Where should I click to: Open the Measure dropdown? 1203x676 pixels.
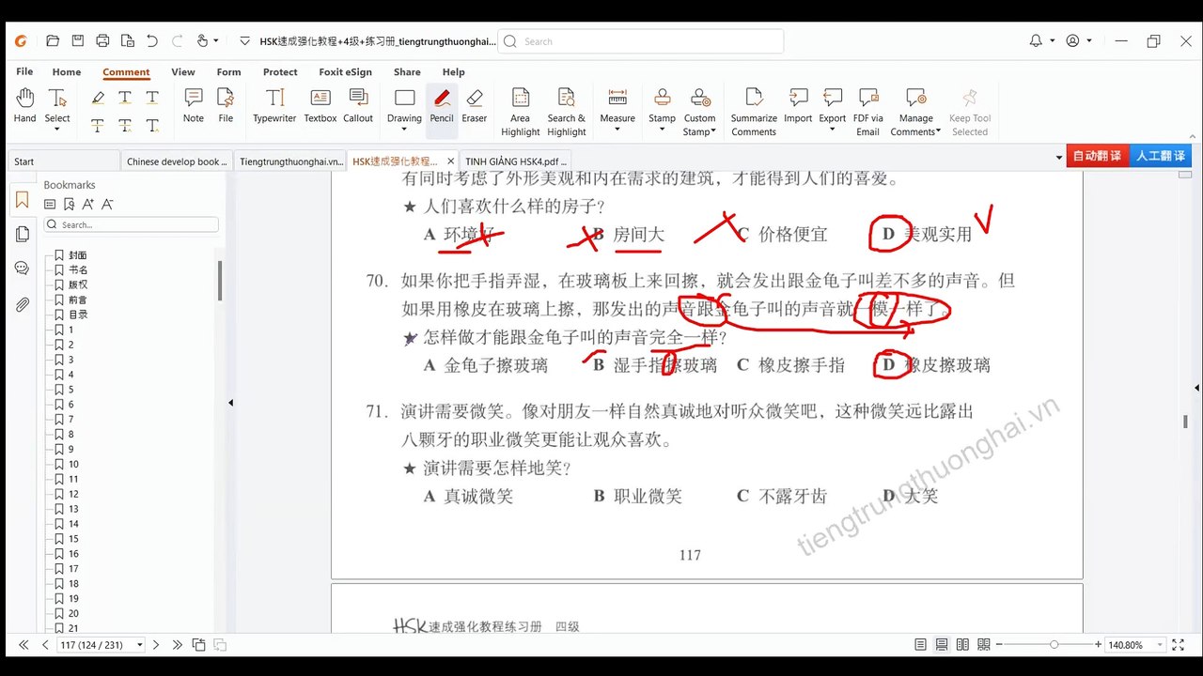617,130
